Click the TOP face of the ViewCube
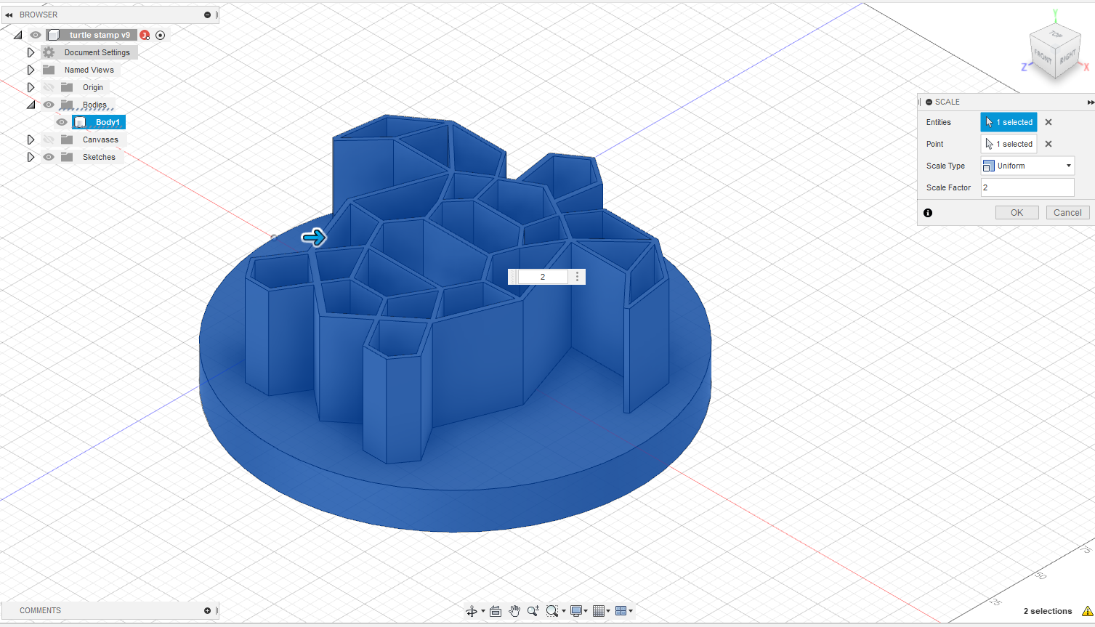The image size is (1095, 627). tap(1056, 34)
